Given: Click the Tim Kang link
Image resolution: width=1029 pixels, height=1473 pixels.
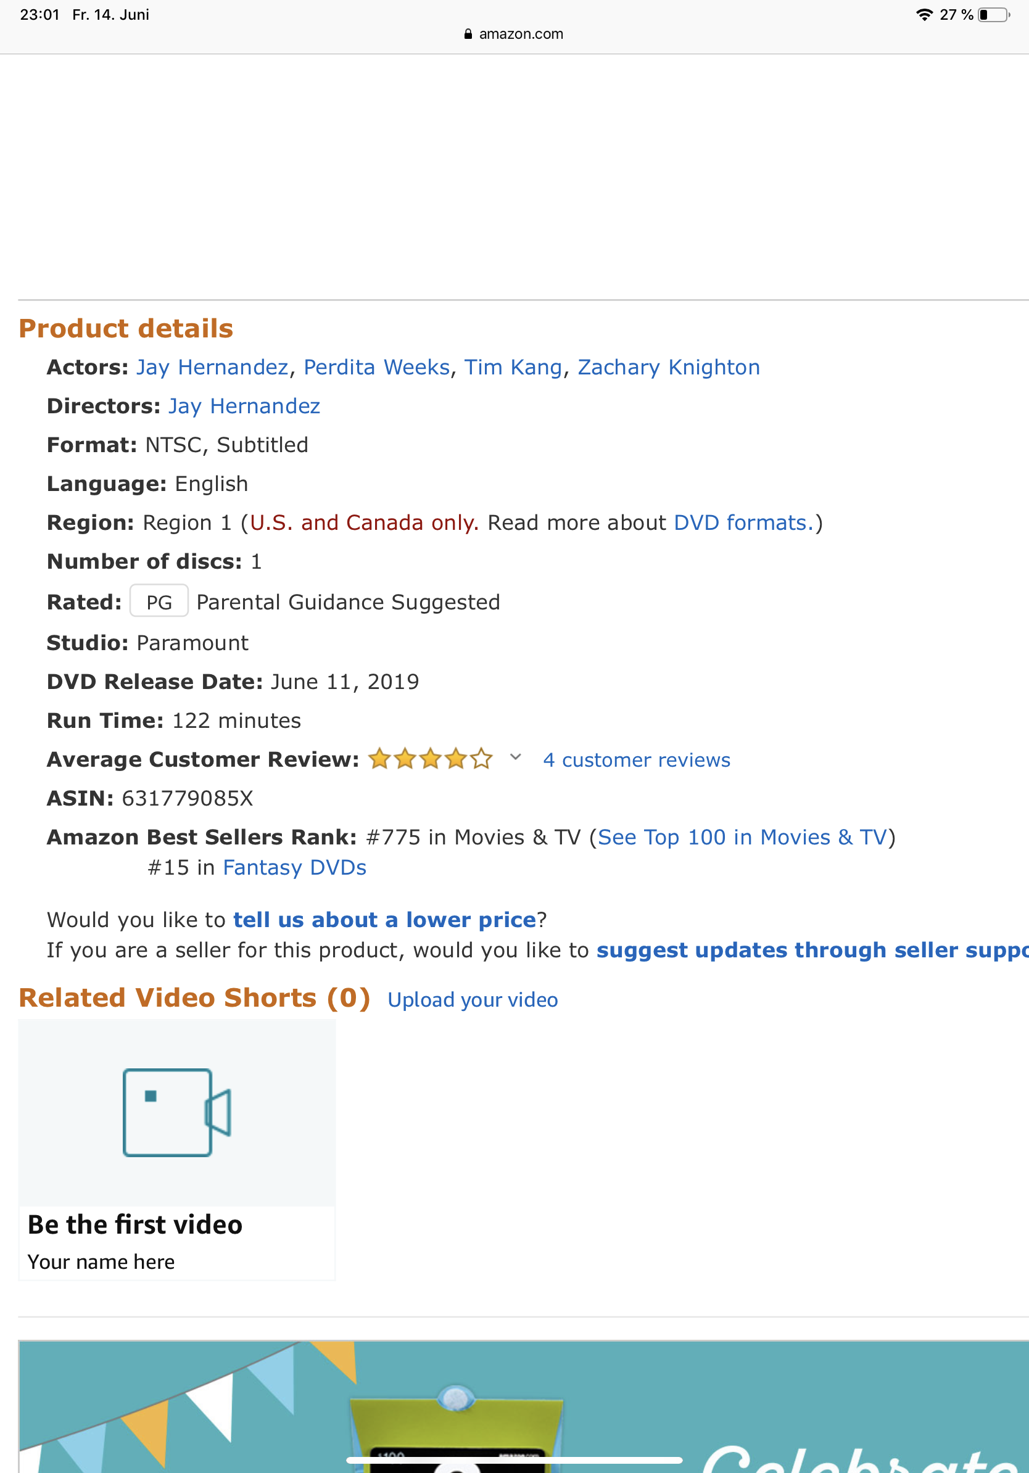Looking at the screenshot, I should click(513, 368).
